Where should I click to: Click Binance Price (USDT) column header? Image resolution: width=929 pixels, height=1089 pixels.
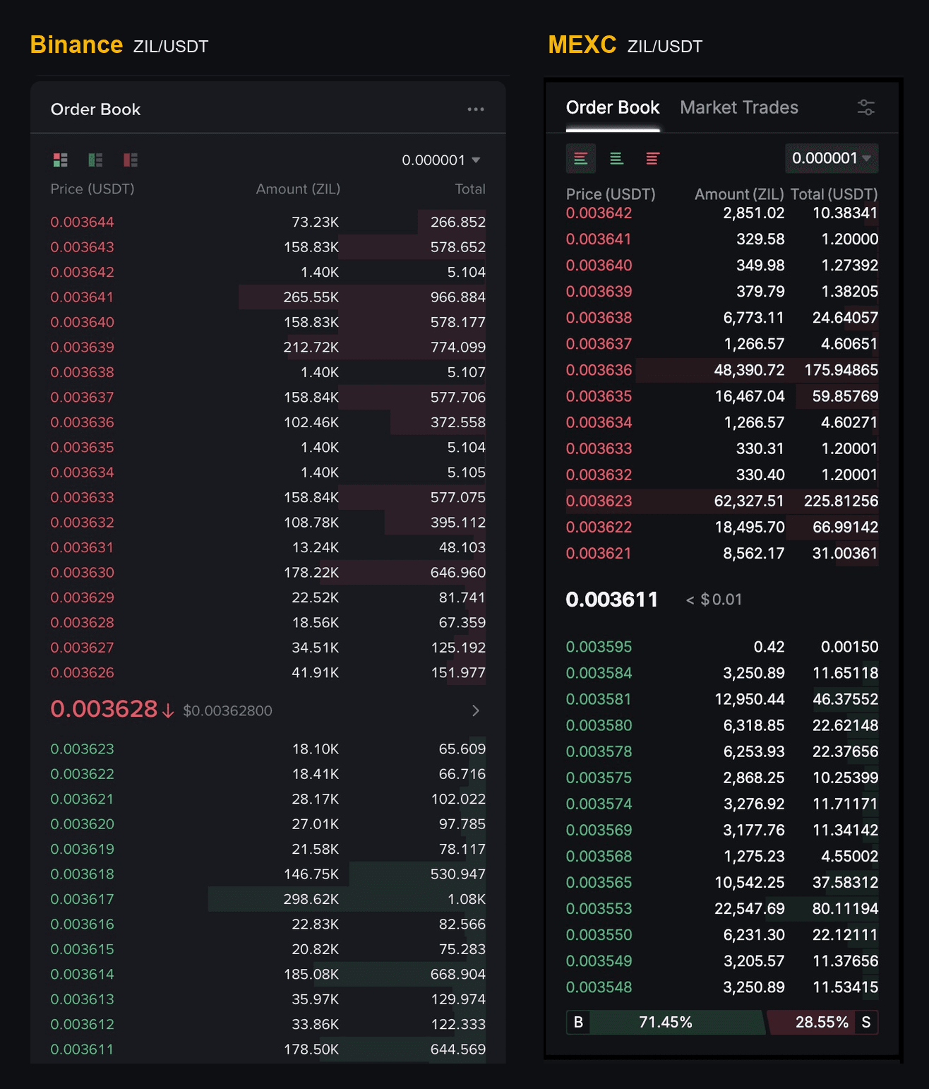(x=92, y=189)
